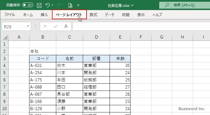Click the 年齢 header cell
The width and height of the screenshot is (210, 115).
click(120, 58)
